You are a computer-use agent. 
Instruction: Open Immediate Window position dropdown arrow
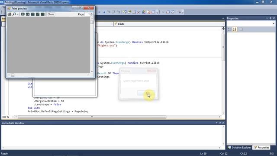216,123
